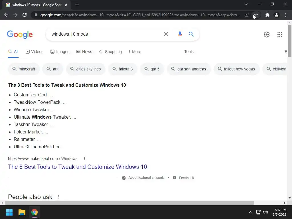This screenshot has width=292, height=219.
Task: Open the Chrome three-dot menu
Action: click(x=286, y=15)
